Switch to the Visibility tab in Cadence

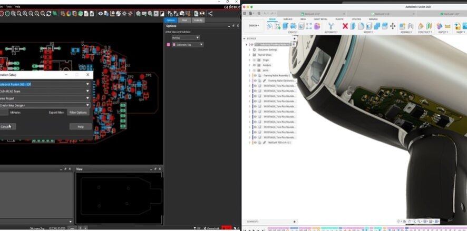[198, 20]
